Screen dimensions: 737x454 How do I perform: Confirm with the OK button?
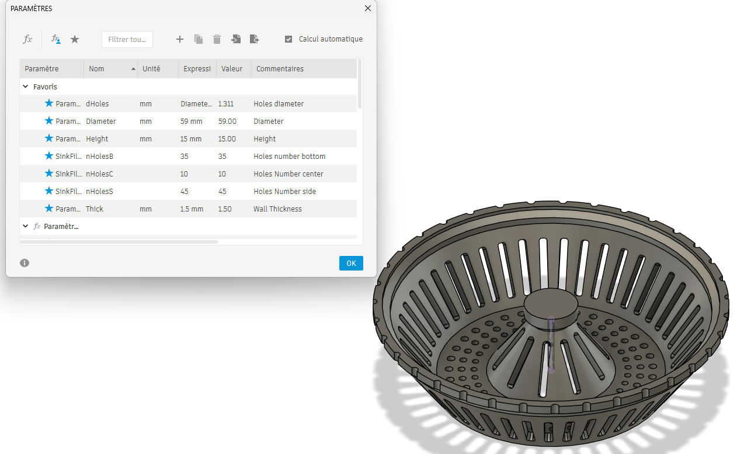pyautogui.click(x=351, y=263)
